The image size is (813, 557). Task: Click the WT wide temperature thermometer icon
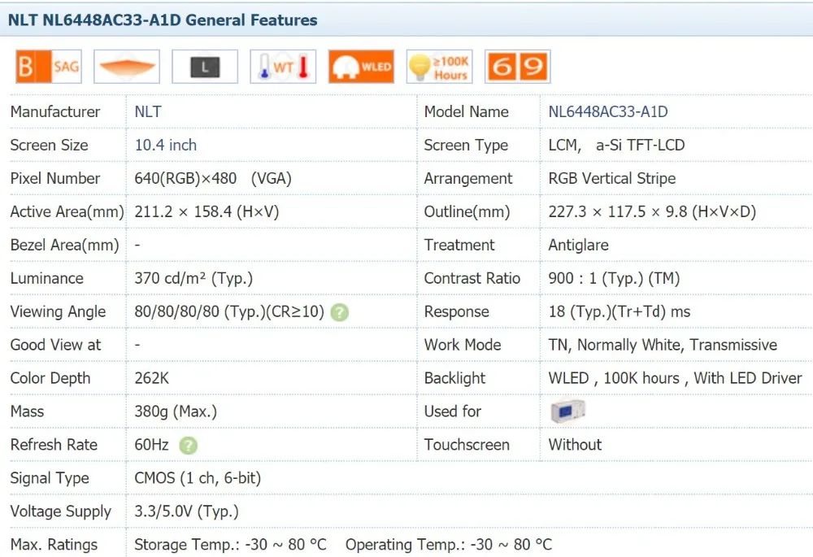coord(283,67)
